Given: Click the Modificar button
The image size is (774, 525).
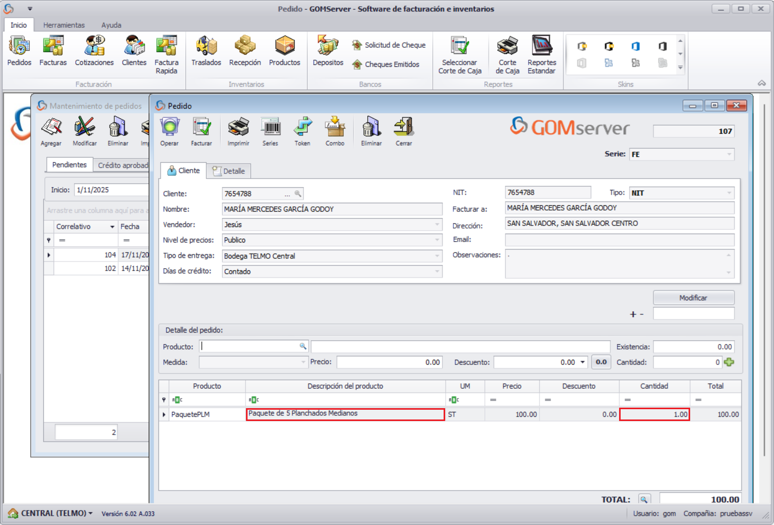Looking at the screenshot, I should point(693,298).
